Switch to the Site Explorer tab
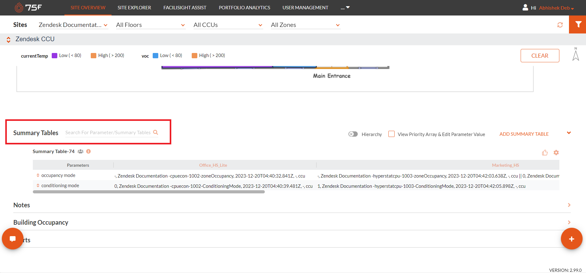 (134, 7)
